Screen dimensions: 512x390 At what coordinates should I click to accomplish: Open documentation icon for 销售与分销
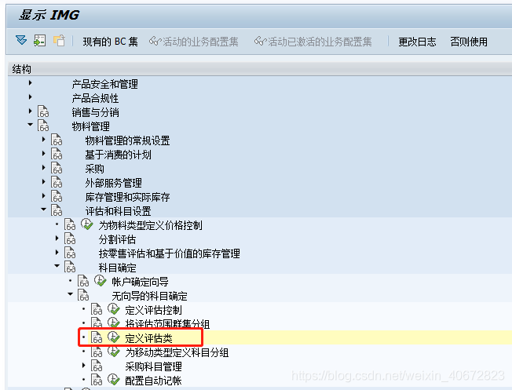pos(43,111)
